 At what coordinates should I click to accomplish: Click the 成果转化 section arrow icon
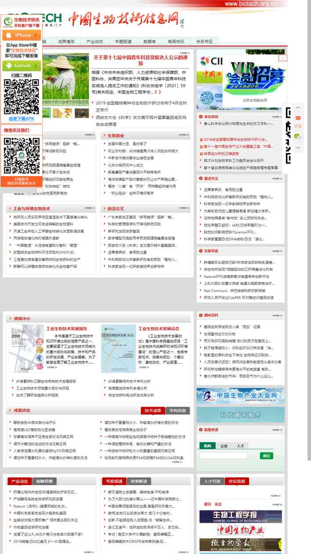(10, 411)
